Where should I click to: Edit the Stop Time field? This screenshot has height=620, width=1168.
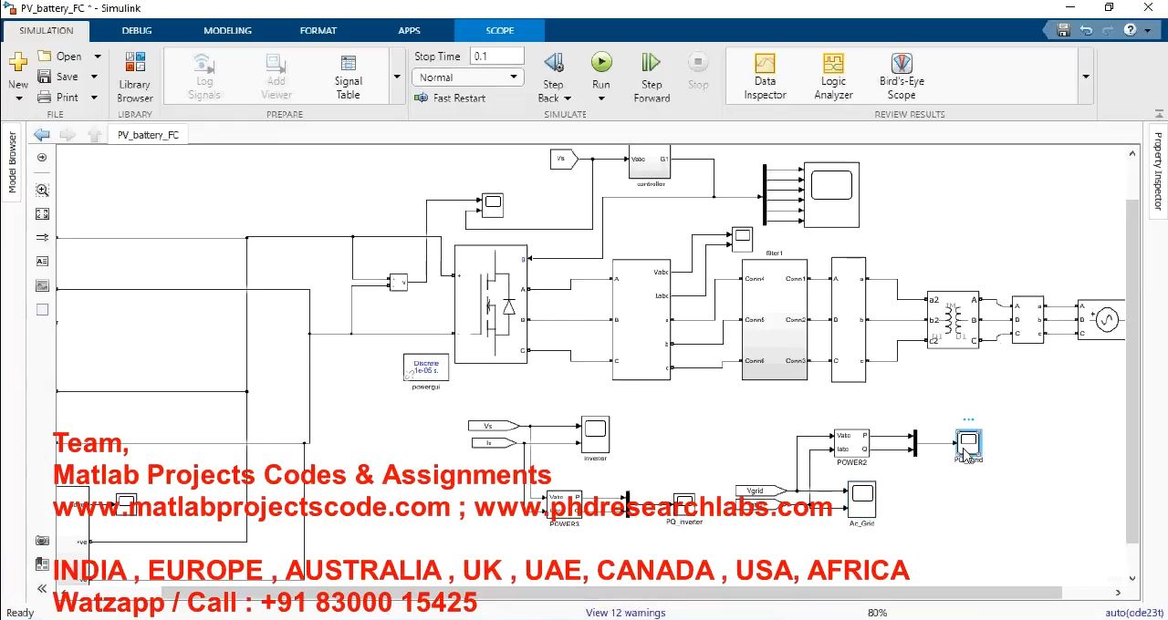[x=497, y=57]
